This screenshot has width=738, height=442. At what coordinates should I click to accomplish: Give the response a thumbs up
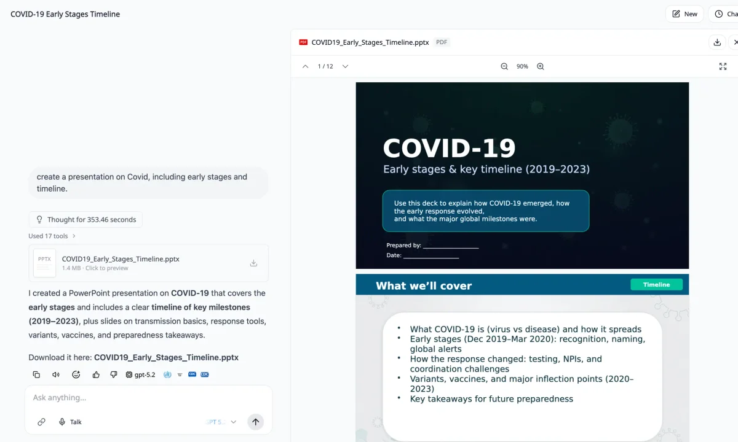[x=96, y=374]
